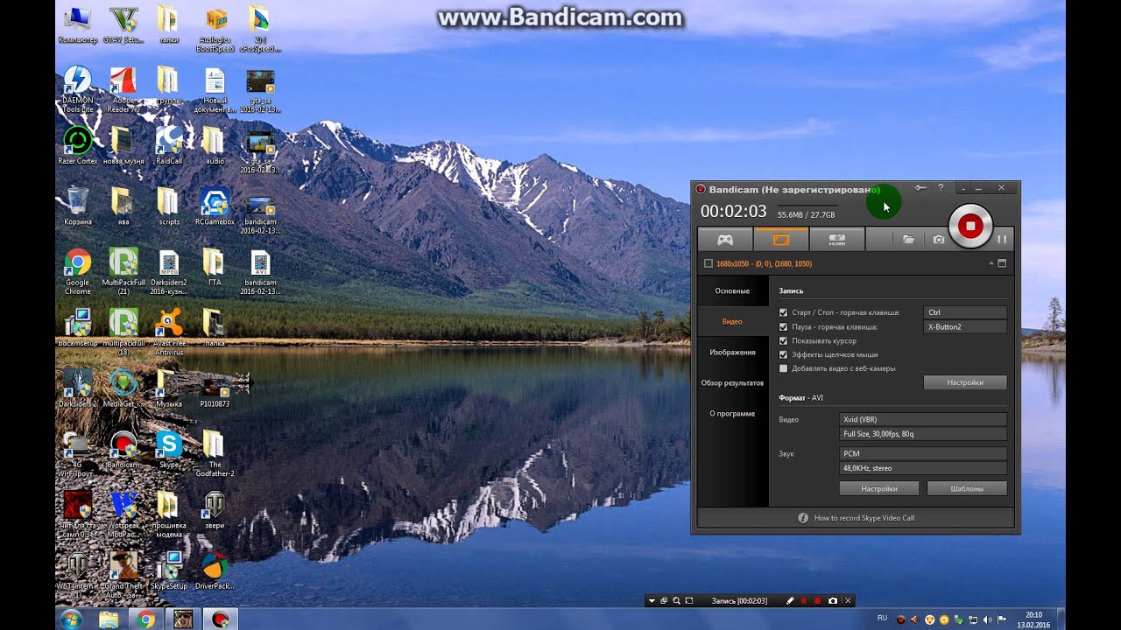Select Bandicam game recording mode gamepad icon
The width and height of the screenshot is (1121, 630).
tap(725, 239)
